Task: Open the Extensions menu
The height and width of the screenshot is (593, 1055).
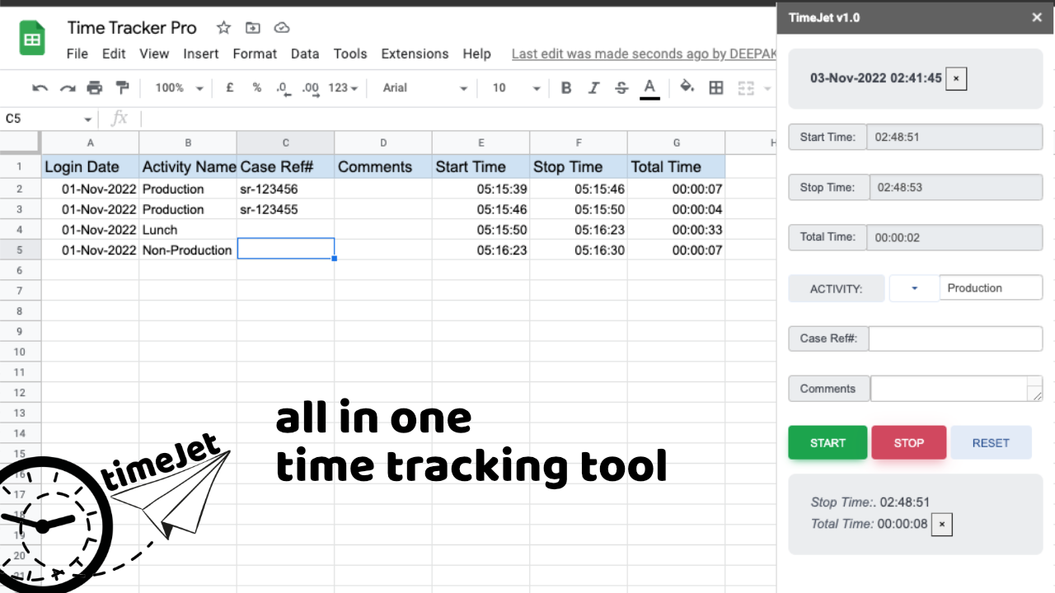Action: click(x=415, y=54)
